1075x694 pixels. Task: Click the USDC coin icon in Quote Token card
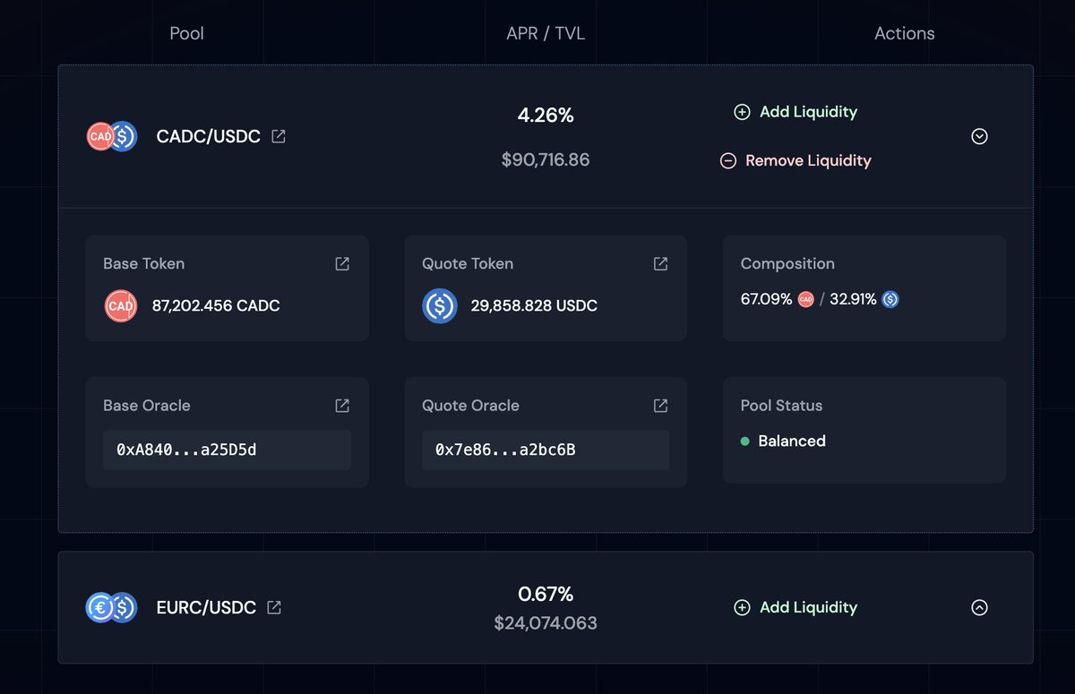tap(440, 305)
